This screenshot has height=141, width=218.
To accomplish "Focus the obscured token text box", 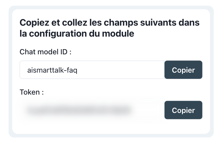I will [x=92, y=110].
